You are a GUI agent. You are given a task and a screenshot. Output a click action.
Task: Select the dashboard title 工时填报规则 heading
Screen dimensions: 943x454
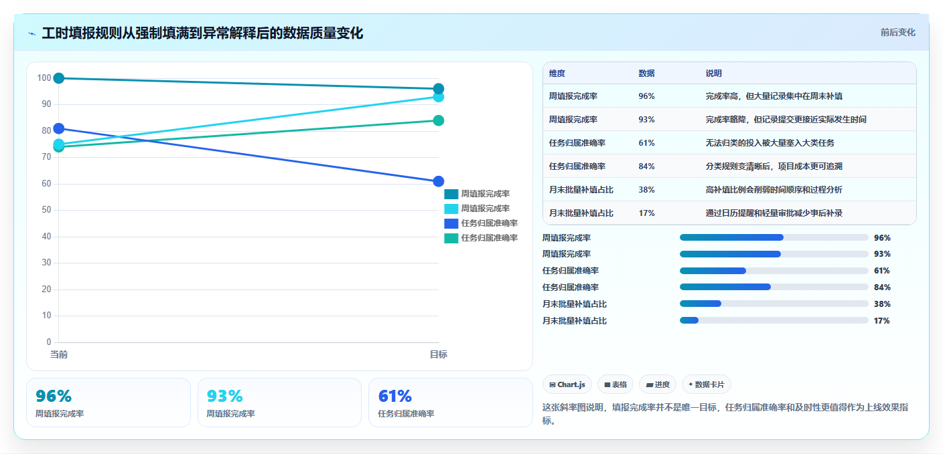click(202, 33)
